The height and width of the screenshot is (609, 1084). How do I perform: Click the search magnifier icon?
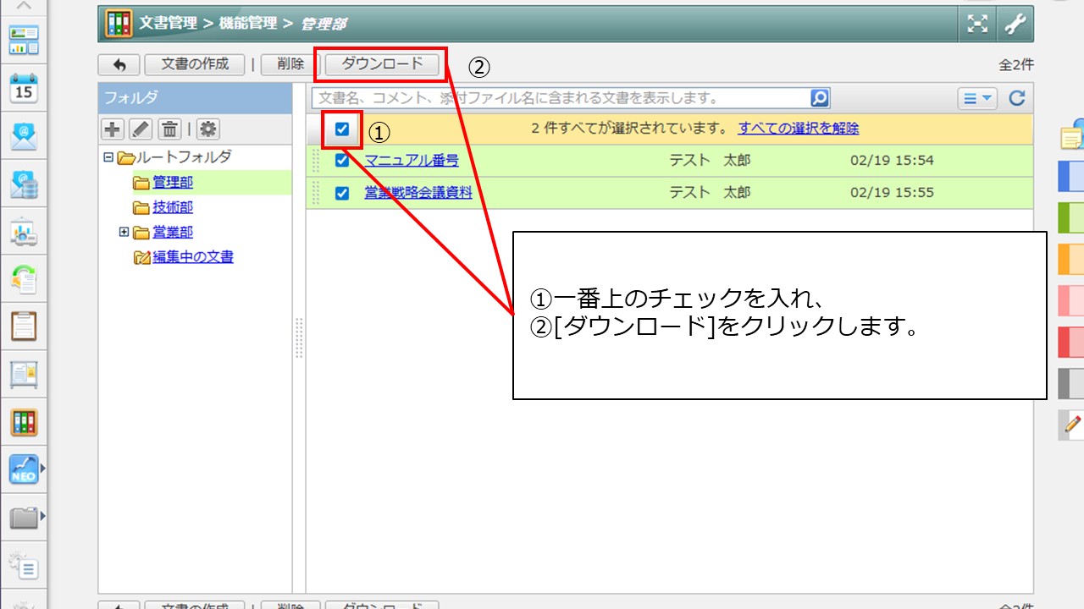click(x=820, y=98)
